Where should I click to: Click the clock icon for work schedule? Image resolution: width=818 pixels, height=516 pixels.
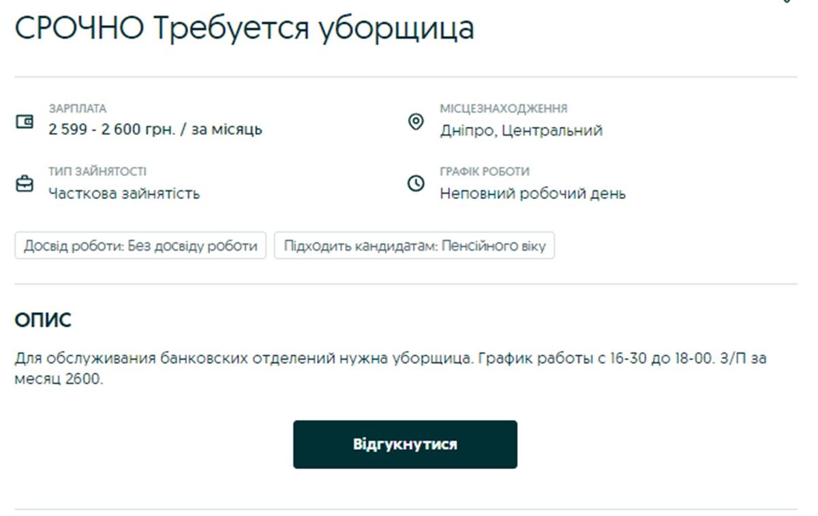tap(415, 184)
